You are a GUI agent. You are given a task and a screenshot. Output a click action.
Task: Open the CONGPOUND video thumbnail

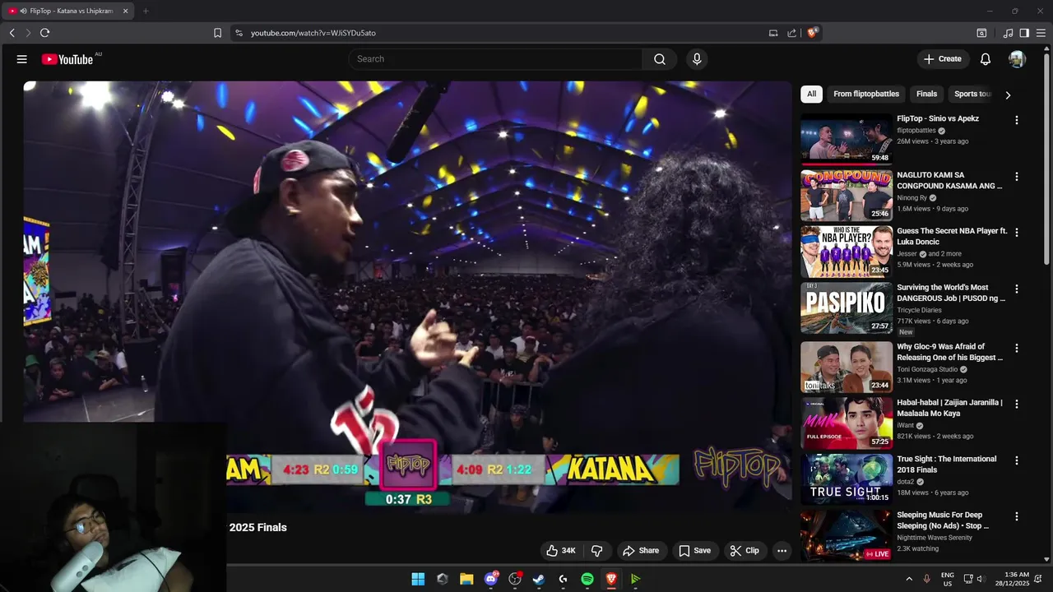click(847, 195)
